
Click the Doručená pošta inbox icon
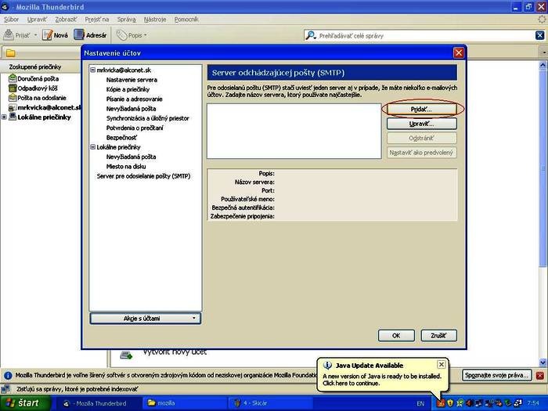(13, 78)
